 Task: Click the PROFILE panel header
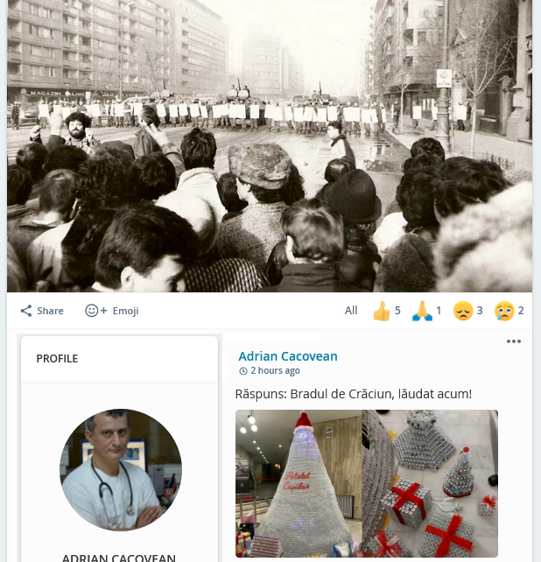(x=119, y=359)
